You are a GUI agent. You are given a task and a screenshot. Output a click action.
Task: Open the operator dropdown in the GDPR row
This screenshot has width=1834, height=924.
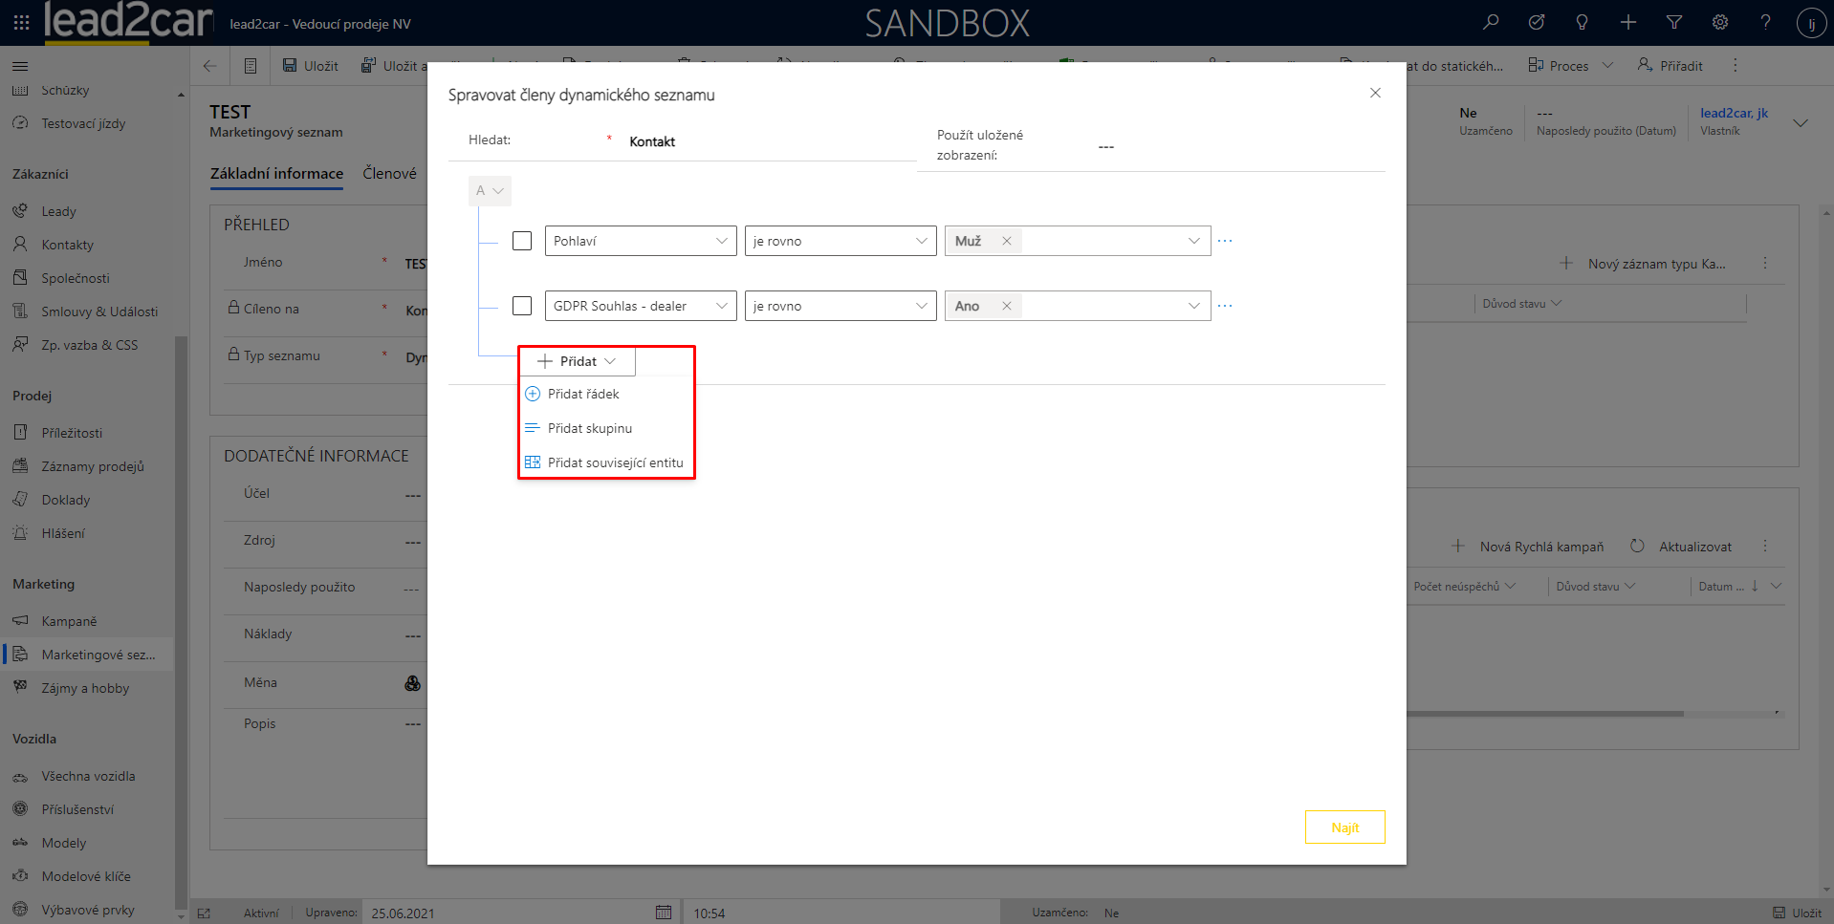point(840,306)
